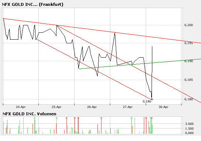Click the 0,180 low annotation near the chart bottom
Image resolution: width=201 pixels, height=141 pixels.
click(x=147, y=101)
